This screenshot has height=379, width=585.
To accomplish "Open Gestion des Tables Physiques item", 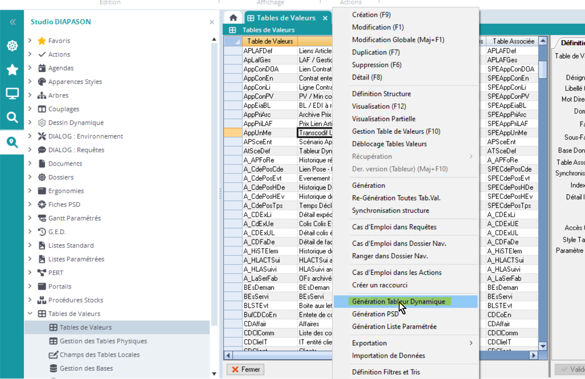I will 103,341.
